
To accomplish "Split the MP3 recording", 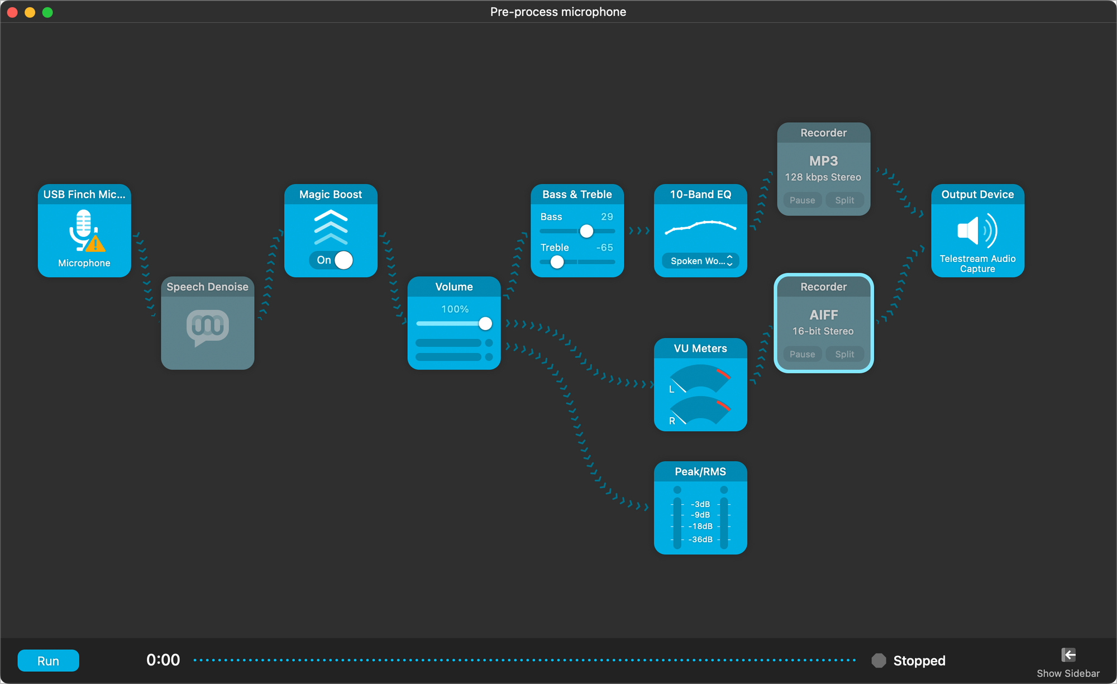I will point(844,200).
